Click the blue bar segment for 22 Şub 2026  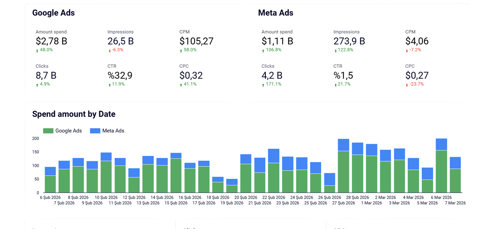click(274, 156)
